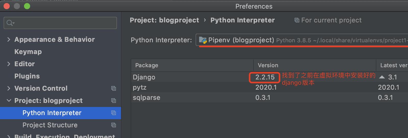The height and width of the screenshot is (138, 408).
Task: Select Project Structure in the sidebar
Action: pyautogui.click(x=50, y=125)
